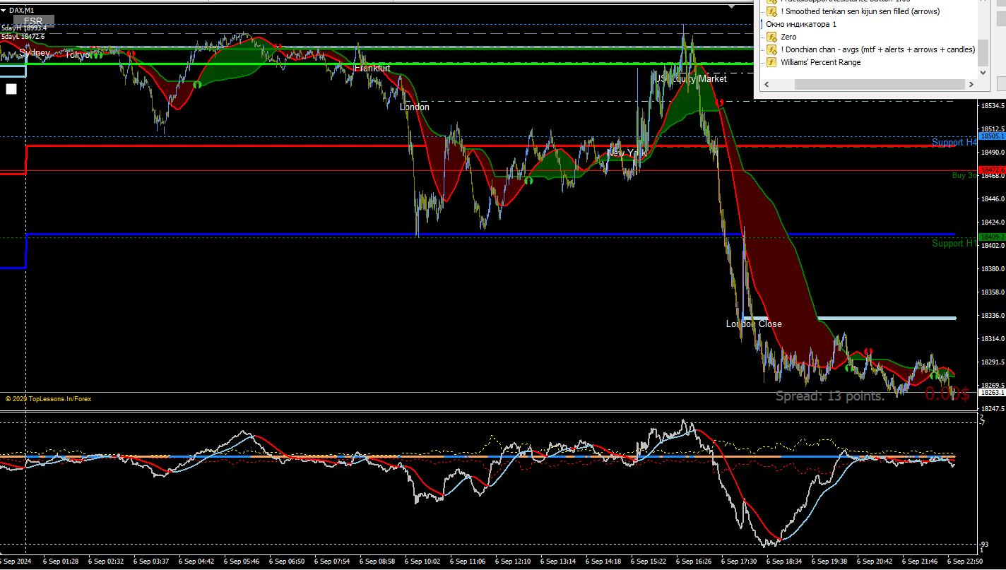The height and width of the screenshot is (570, 1006).
Task: Click the London session label
Action: pyautogui.click(x=414, y=107)
